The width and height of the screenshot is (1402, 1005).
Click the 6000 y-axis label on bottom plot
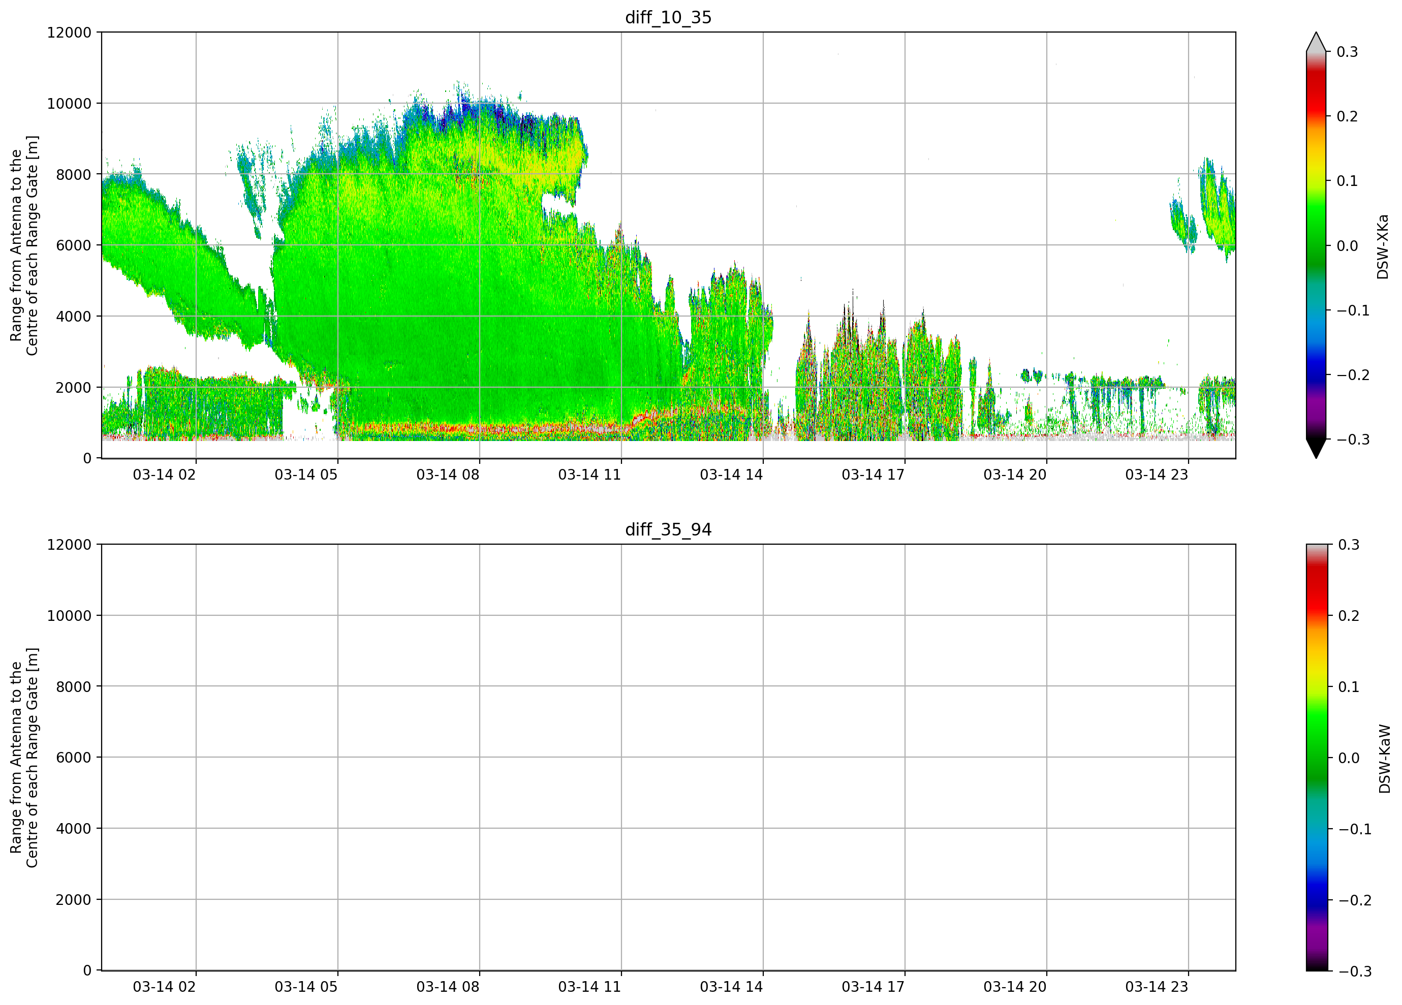coord(74,758)
